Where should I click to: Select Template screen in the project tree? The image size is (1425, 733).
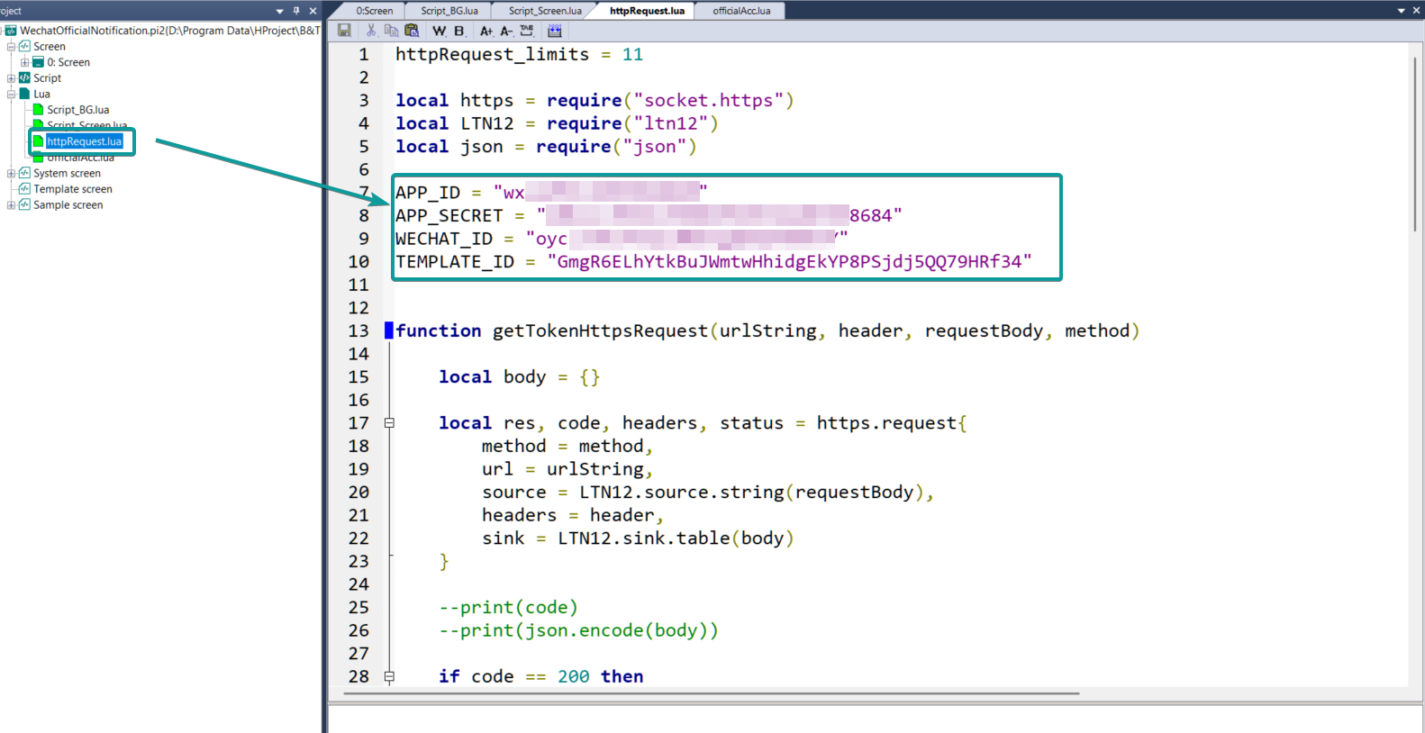pos(73,189)
